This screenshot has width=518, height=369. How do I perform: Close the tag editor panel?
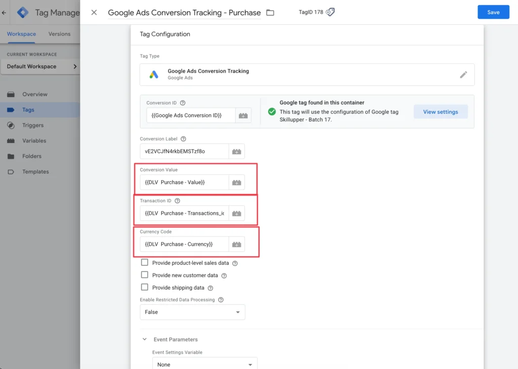(94, 13)
